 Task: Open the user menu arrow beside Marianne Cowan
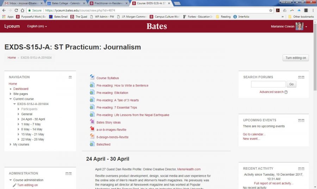(x=306, y=27)
